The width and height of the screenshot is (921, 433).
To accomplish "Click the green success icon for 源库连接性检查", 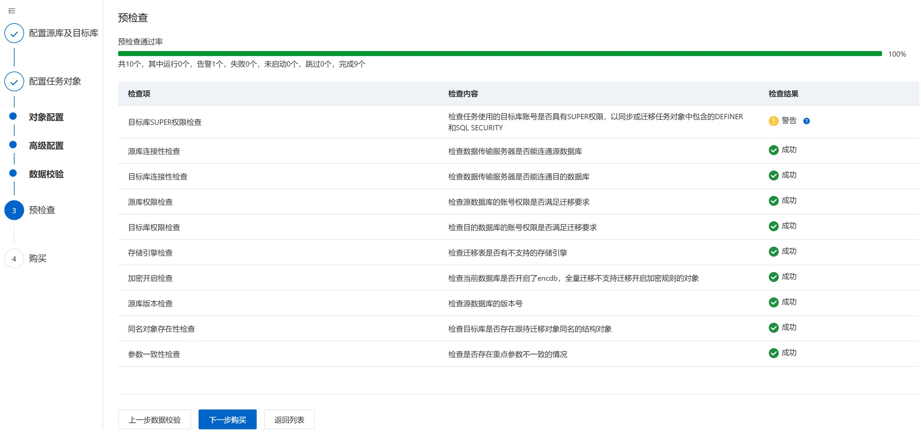I will pos(773,150).
